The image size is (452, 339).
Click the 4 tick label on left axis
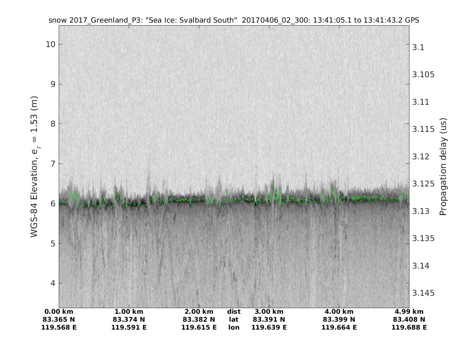[x=53, y=283]
